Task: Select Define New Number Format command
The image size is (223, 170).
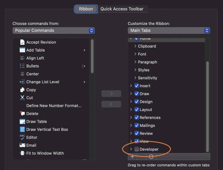Action: click(x=54, y=106)
